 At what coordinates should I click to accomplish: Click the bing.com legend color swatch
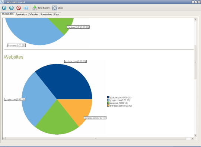click(x=108, y=103)
